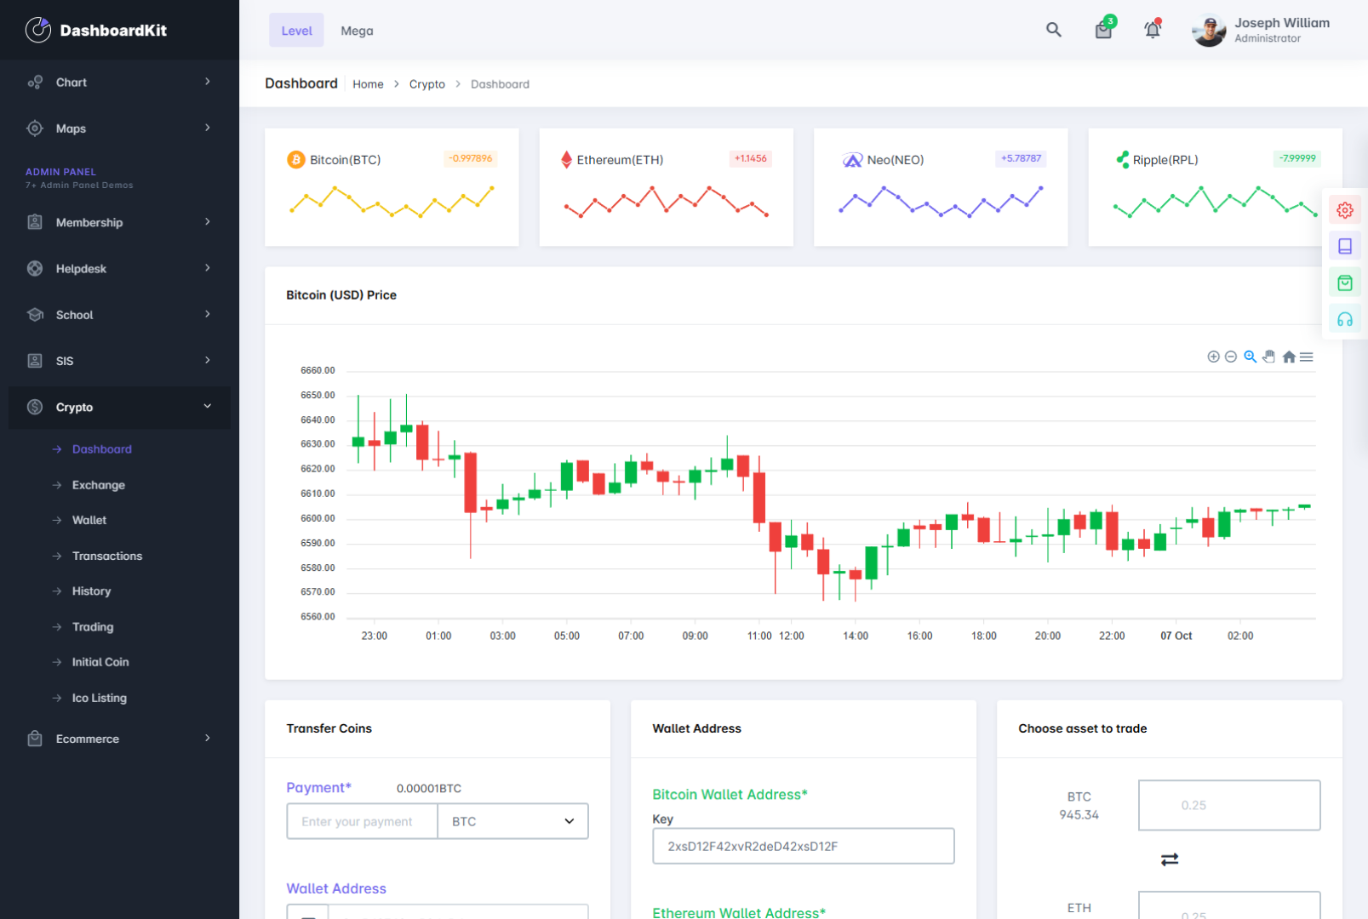Open the clipboard tasks icon with badge
The width and height of the screenshot is (1368, 919).
click(x=1103, y=31)
